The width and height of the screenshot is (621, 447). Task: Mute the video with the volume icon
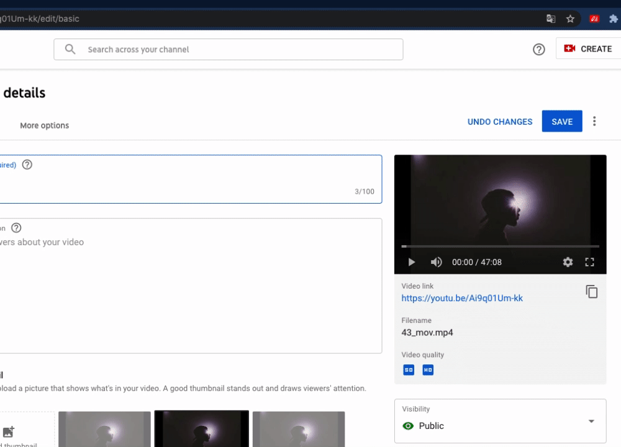(x=436, y=262)
